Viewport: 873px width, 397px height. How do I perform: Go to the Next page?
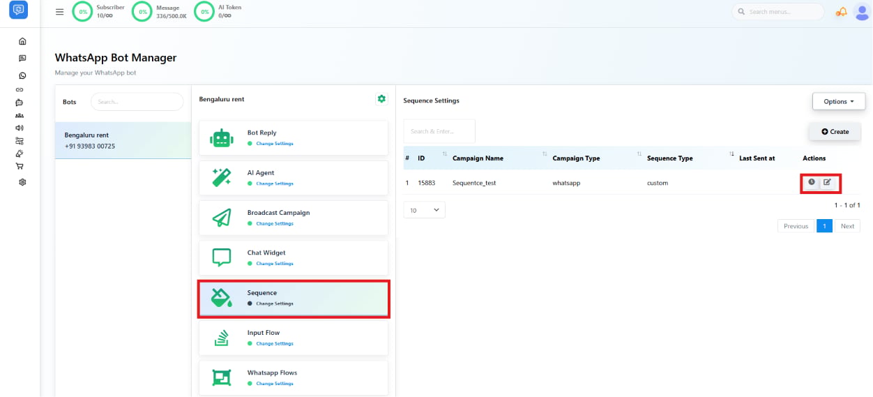point(847,226)
